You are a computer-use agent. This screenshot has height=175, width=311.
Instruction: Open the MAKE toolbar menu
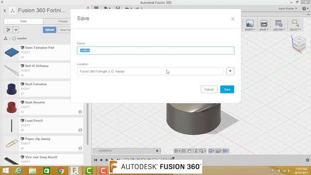tap(264, 25)
